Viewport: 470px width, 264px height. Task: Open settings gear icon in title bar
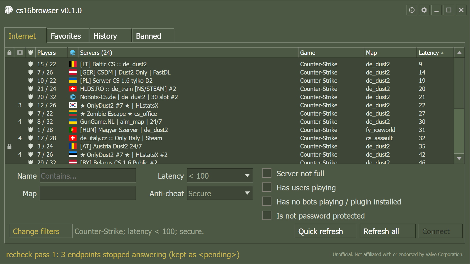point(424,10)
